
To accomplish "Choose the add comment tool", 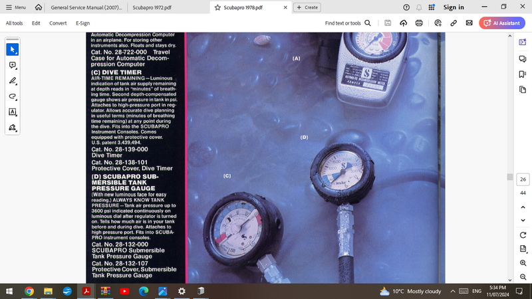I will point(13,65).
